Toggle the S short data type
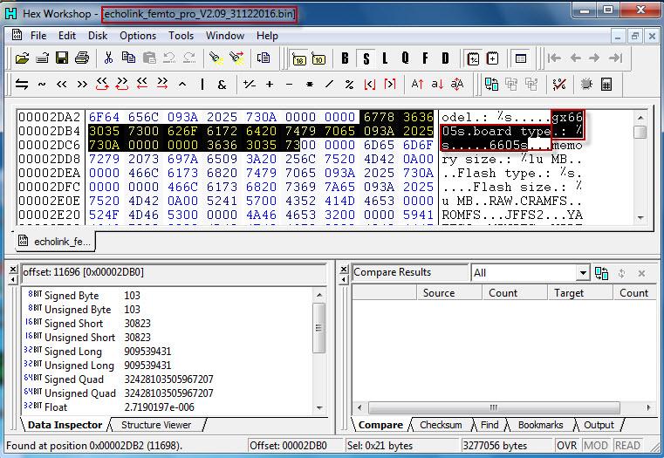This screenshot has width=664, height=458. point(366,58)
